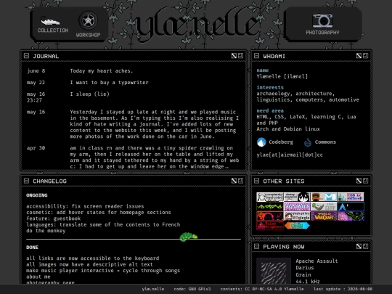Viewport: 392px width, 294px height.
Task: Open the green waveform badge
Action: (270, 207)
